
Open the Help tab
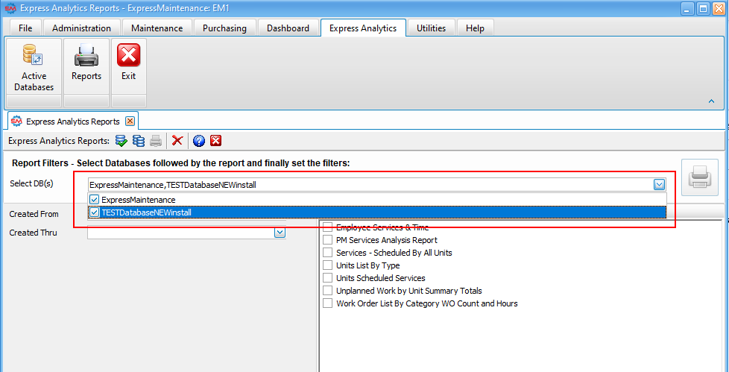[x=475, y=28]
